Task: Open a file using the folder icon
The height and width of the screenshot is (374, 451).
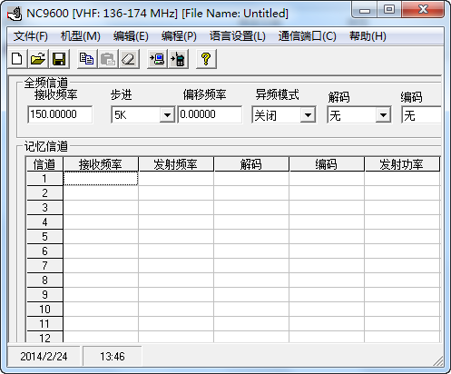Action: pos(38,59)
